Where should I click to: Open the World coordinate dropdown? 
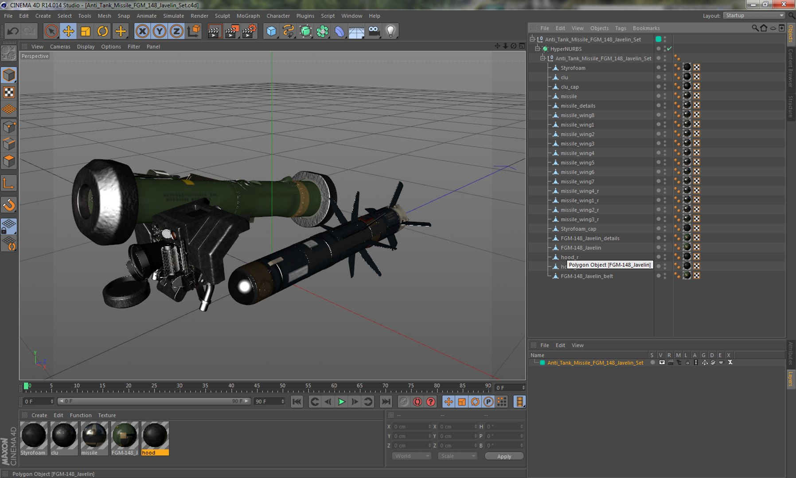411,456
